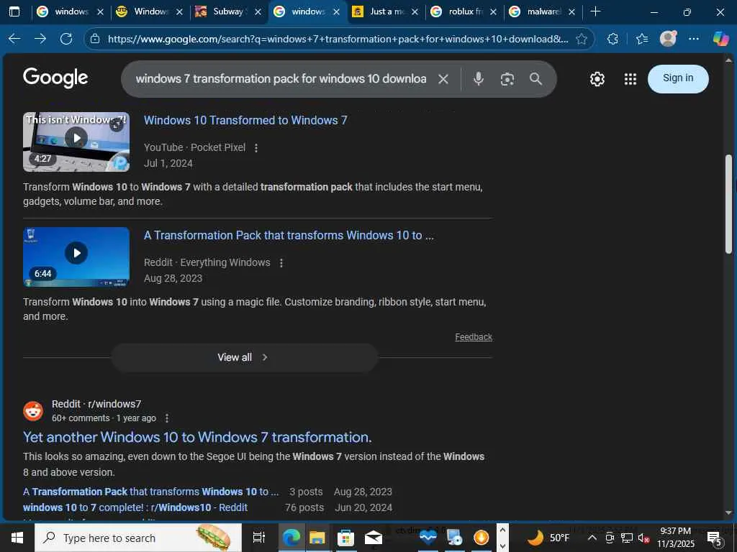Open 'windows 10 to 7 complete!' Reddit sublink
Viewport: 737px width, 552px height.
coord(135,507)
